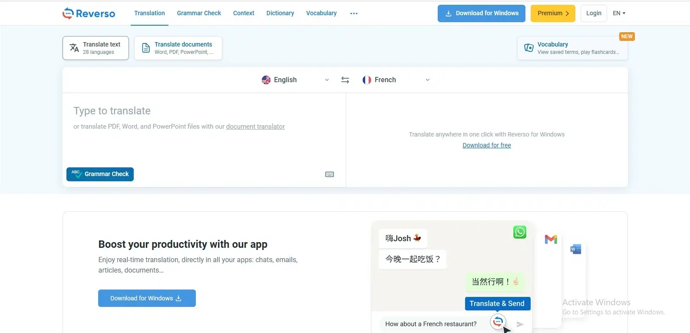Click the Reverso bubble in chat preview
This screenshot has height=333, width=690.
(x=498, y=322)
